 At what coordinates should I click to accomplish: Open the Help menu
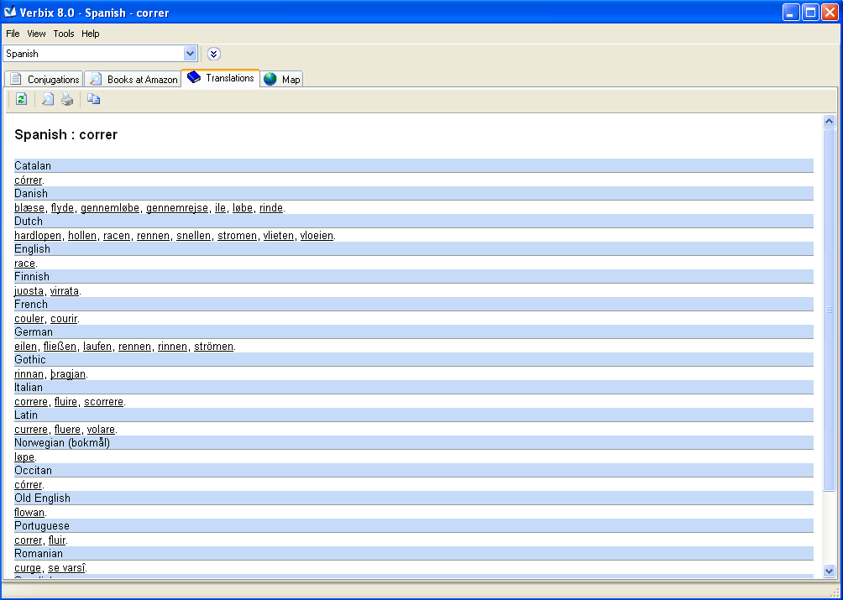(91, 34)
